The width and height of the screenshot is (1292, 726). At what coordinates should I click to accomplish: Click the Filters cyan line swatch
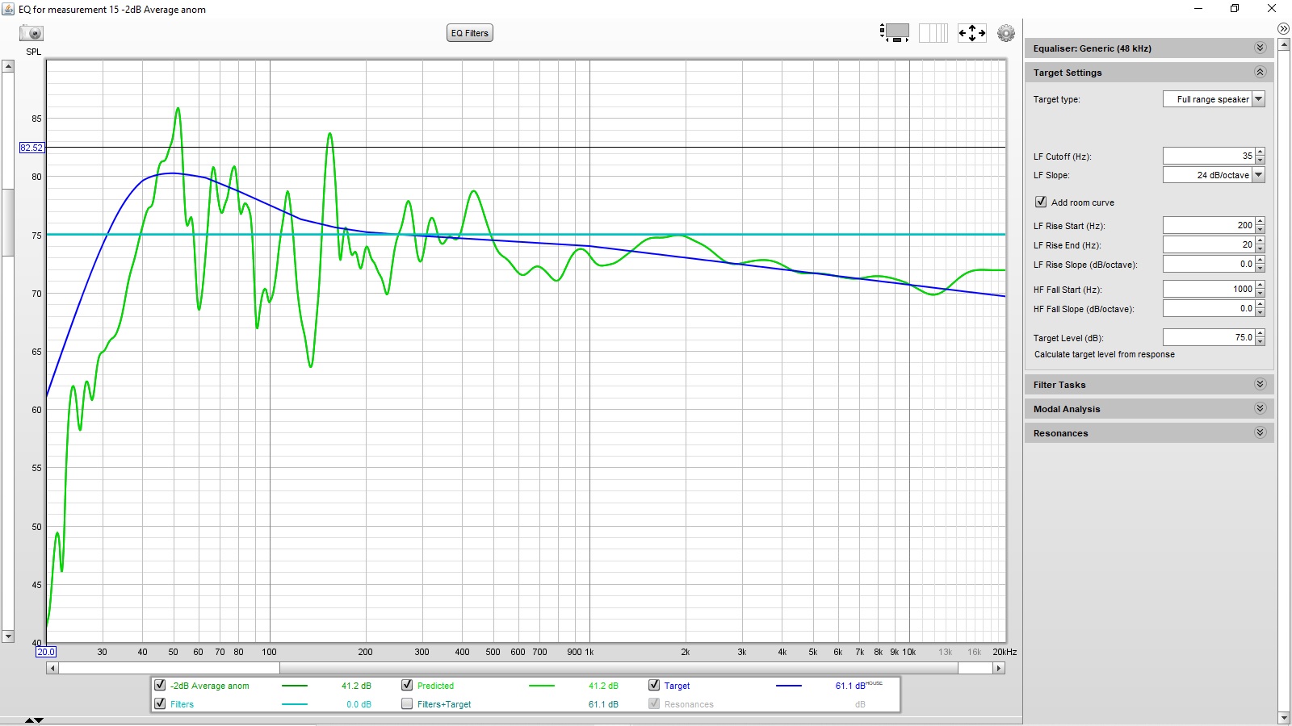click(295, 704)
